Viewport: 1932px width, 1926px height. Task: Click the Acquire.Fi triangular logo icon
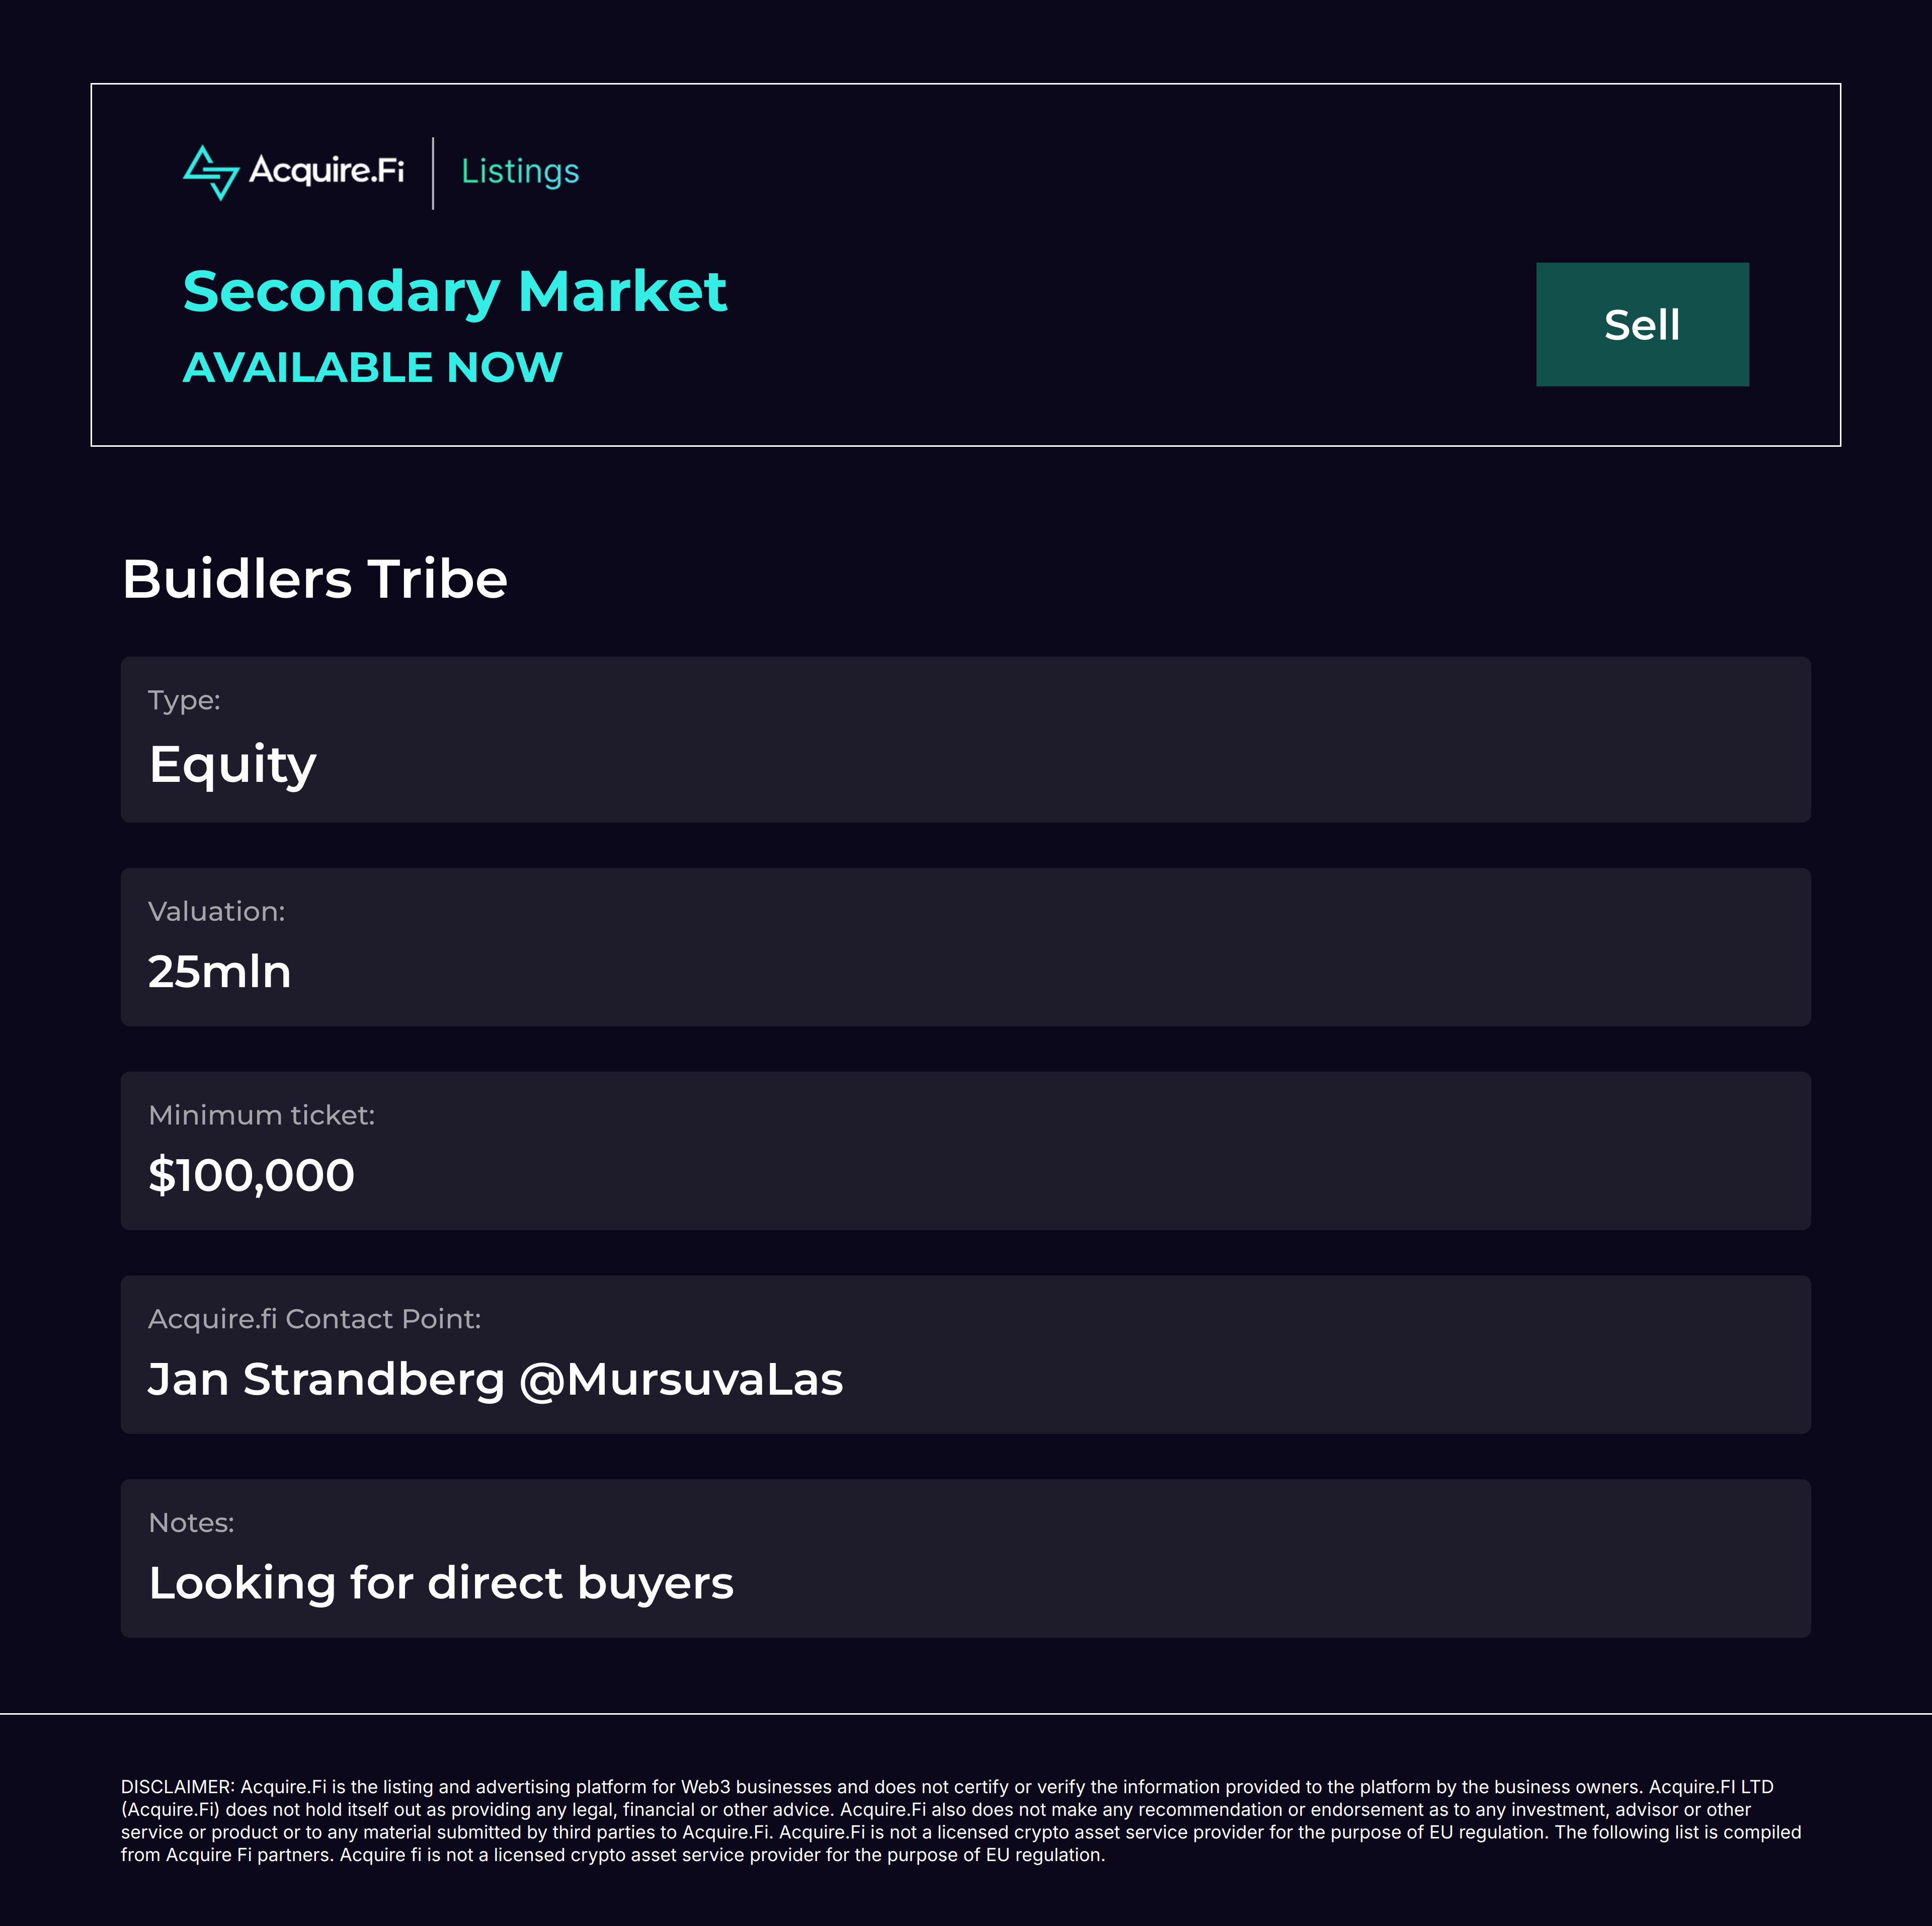pos(211,172)
